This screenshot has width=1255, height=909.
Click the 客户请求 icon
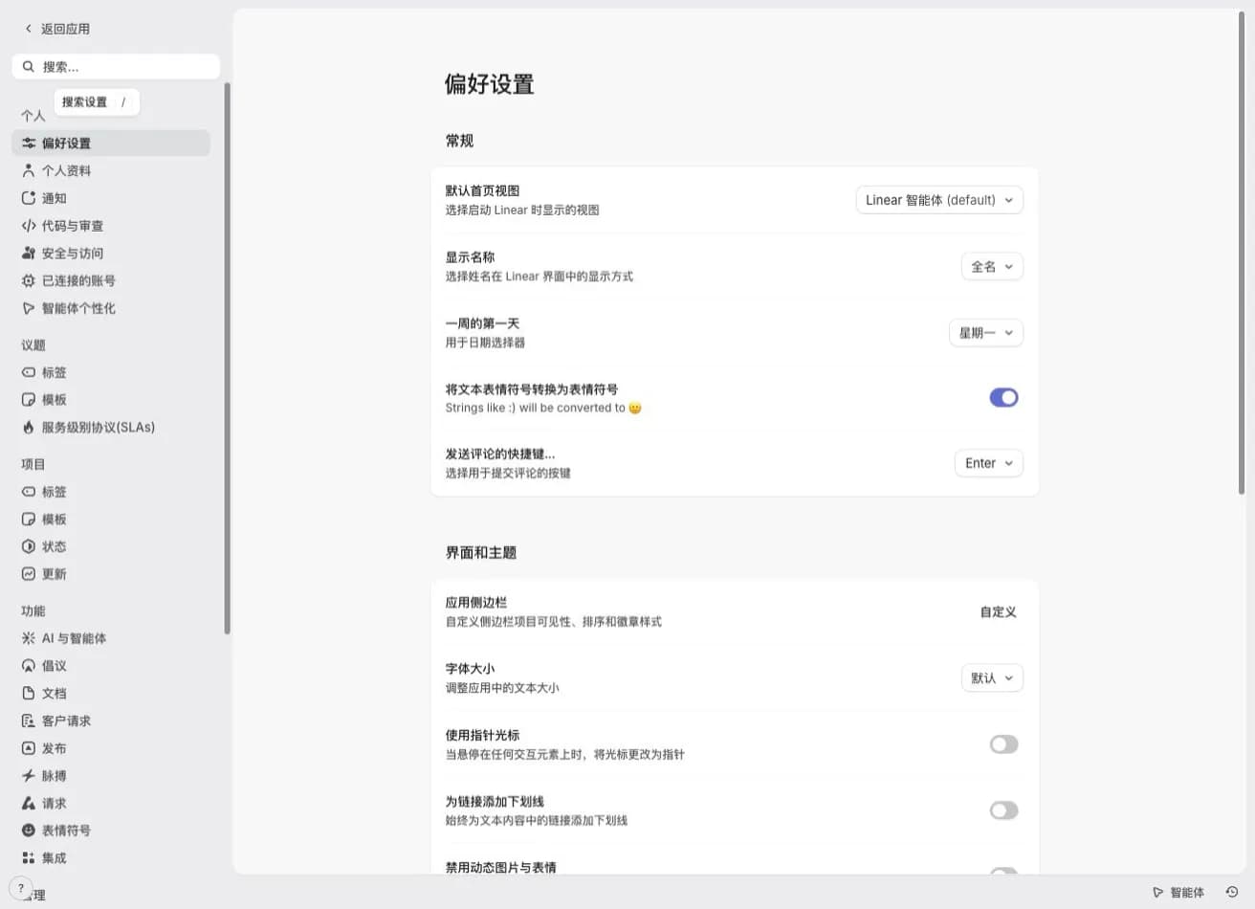[29, 721]
